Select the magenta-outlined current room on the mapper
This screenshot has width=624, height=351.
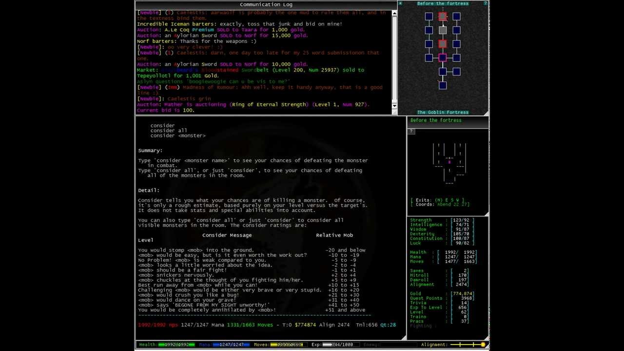pyautogui.click(x=442, y=58)
